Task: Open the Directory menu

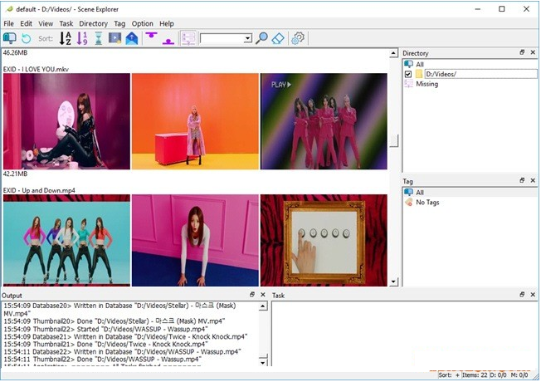Action: 94,23
